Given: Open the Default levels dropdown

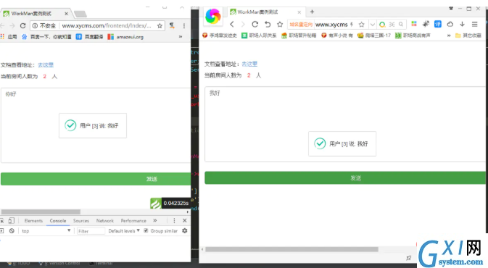Looking at the screenshot, I should 124,230.
